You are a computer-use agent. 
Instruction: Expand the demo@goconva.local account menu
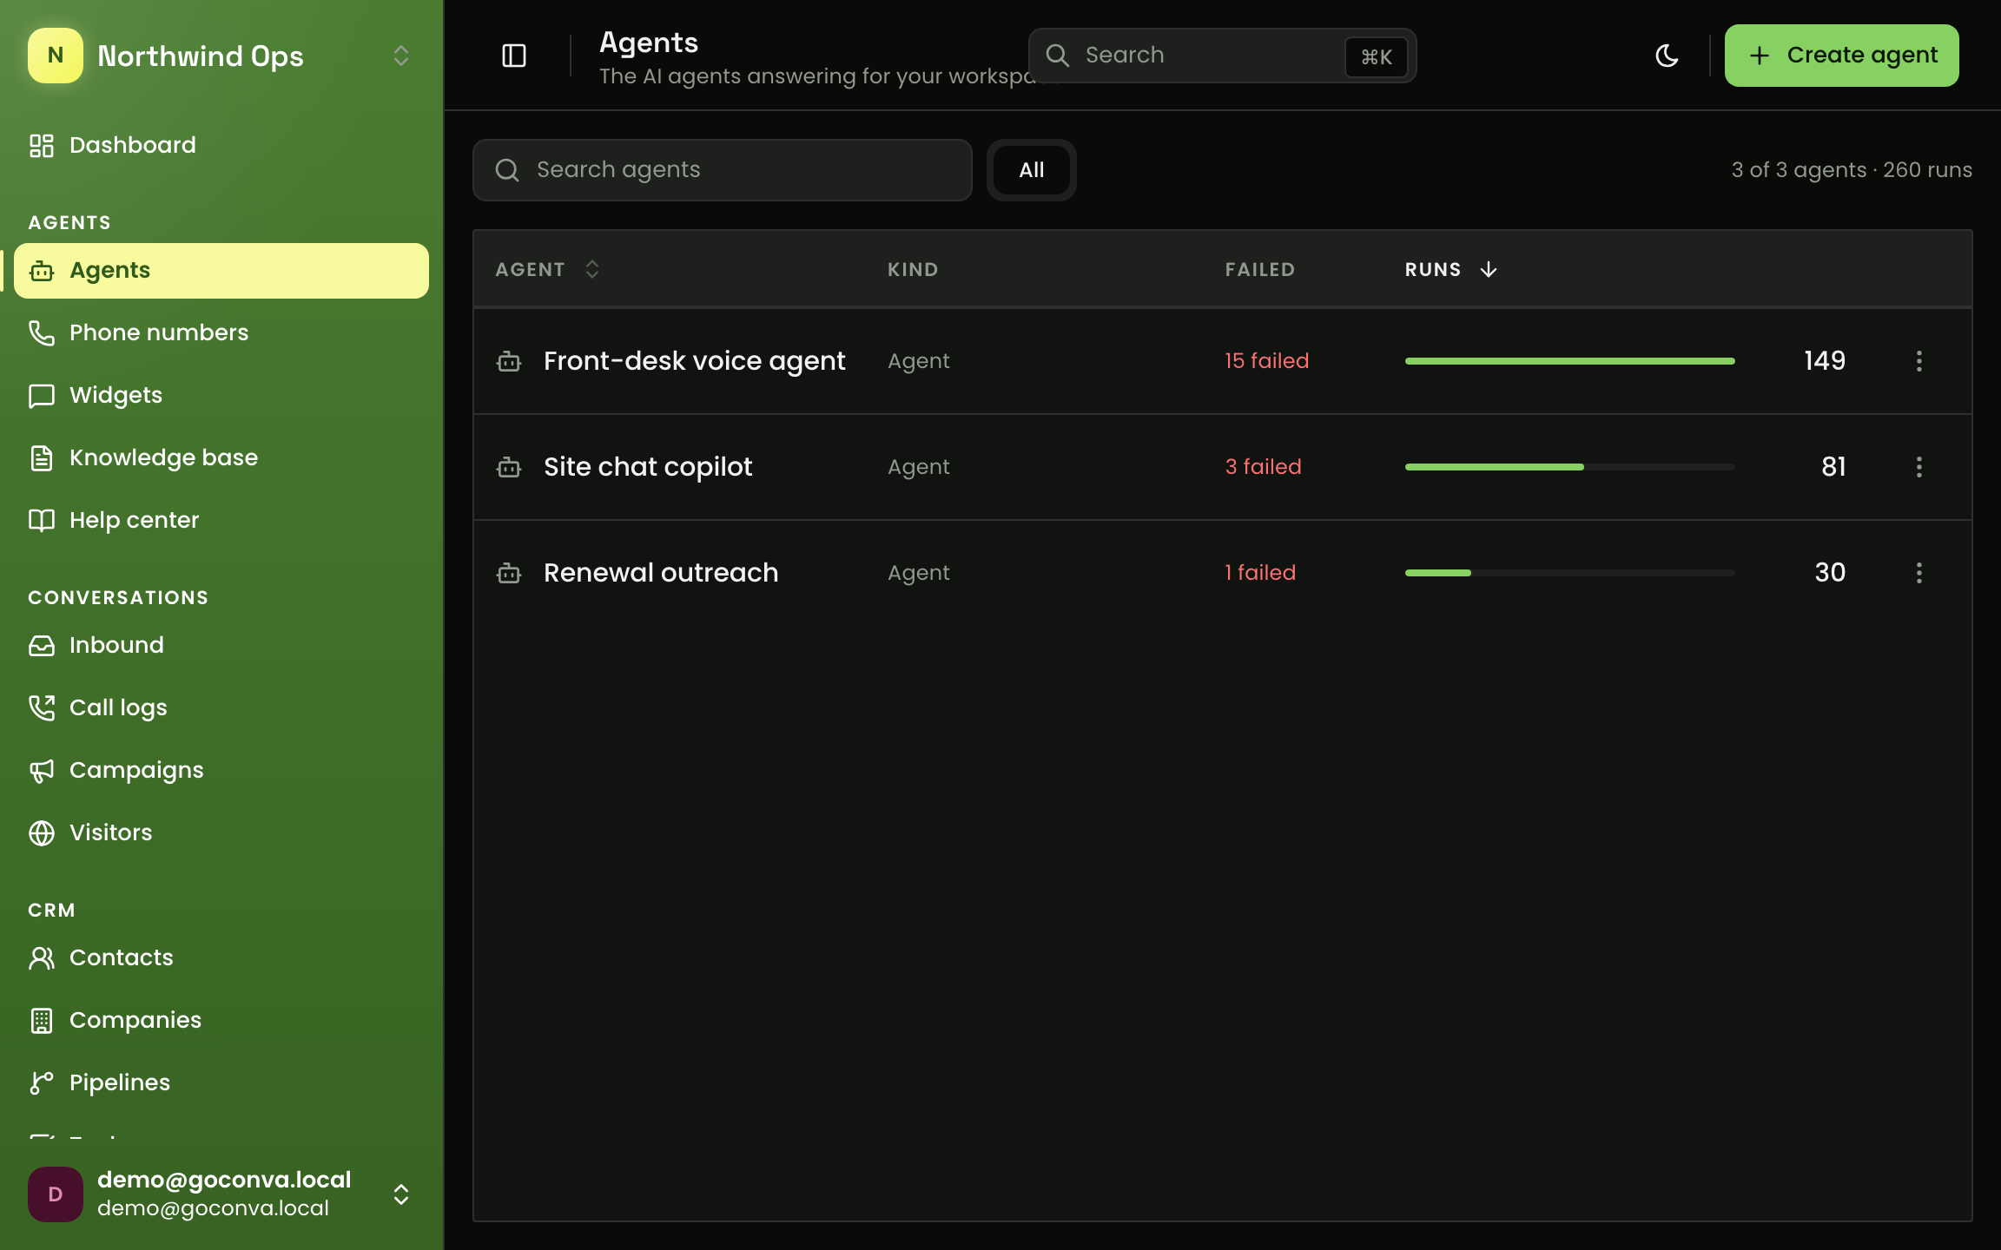click(x=401, y=1194)
